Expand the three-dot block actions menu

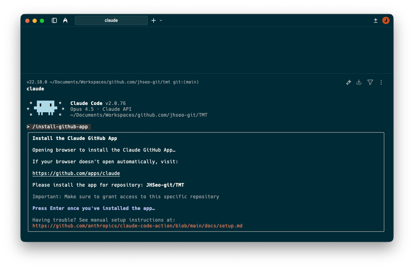click(381, 82)
